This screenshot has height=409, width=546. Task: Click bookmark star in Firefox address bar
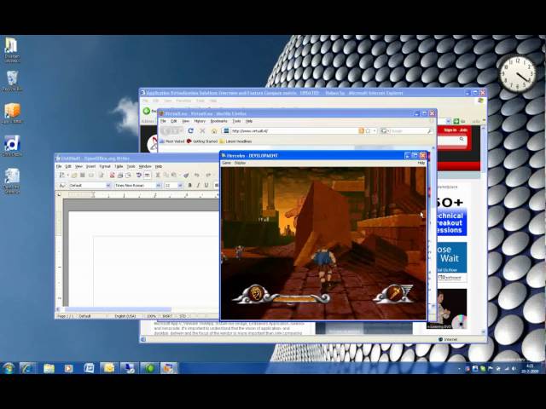click(x=368, y=130)
